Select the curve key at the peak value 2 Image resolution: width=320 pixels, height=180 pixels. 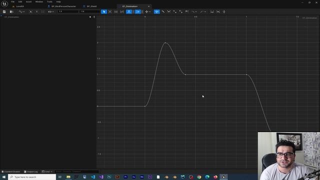[x=165, y=42]
